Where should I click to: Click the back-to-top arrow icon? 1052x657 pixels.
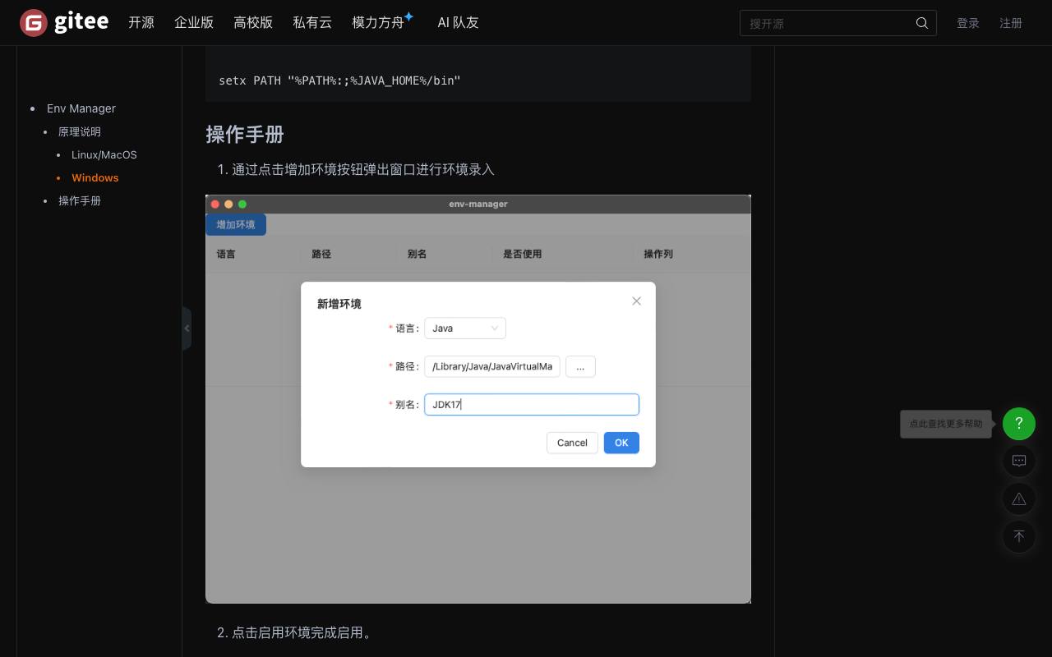(x=1019, y=536)
